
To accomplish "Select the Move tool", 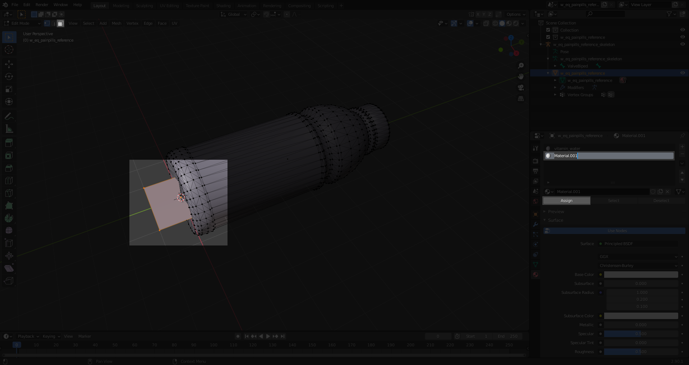I will pyautogui.click(x=9, y=64).
